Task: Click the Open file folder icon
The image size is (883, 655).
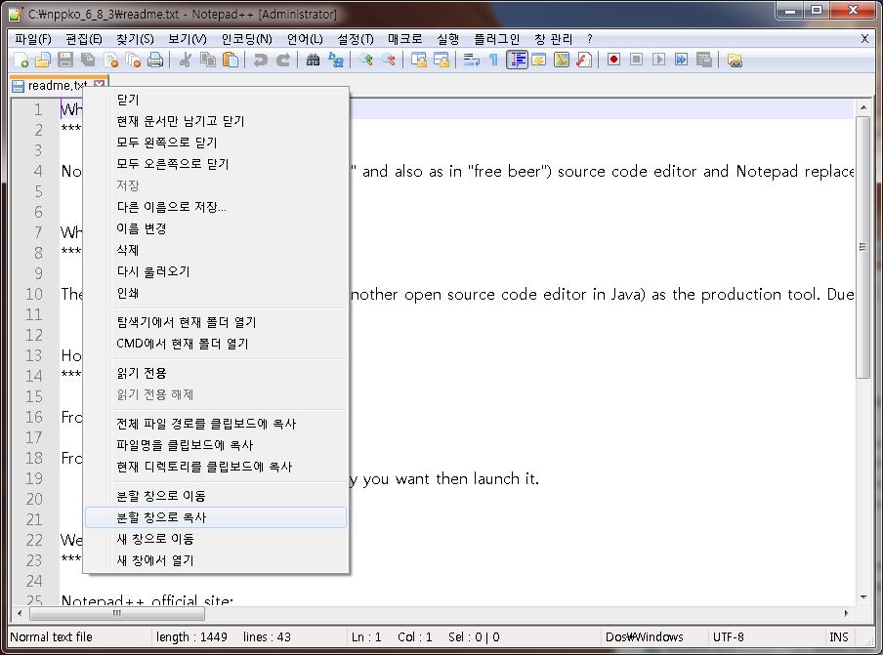Action: [x=43, y=60]
